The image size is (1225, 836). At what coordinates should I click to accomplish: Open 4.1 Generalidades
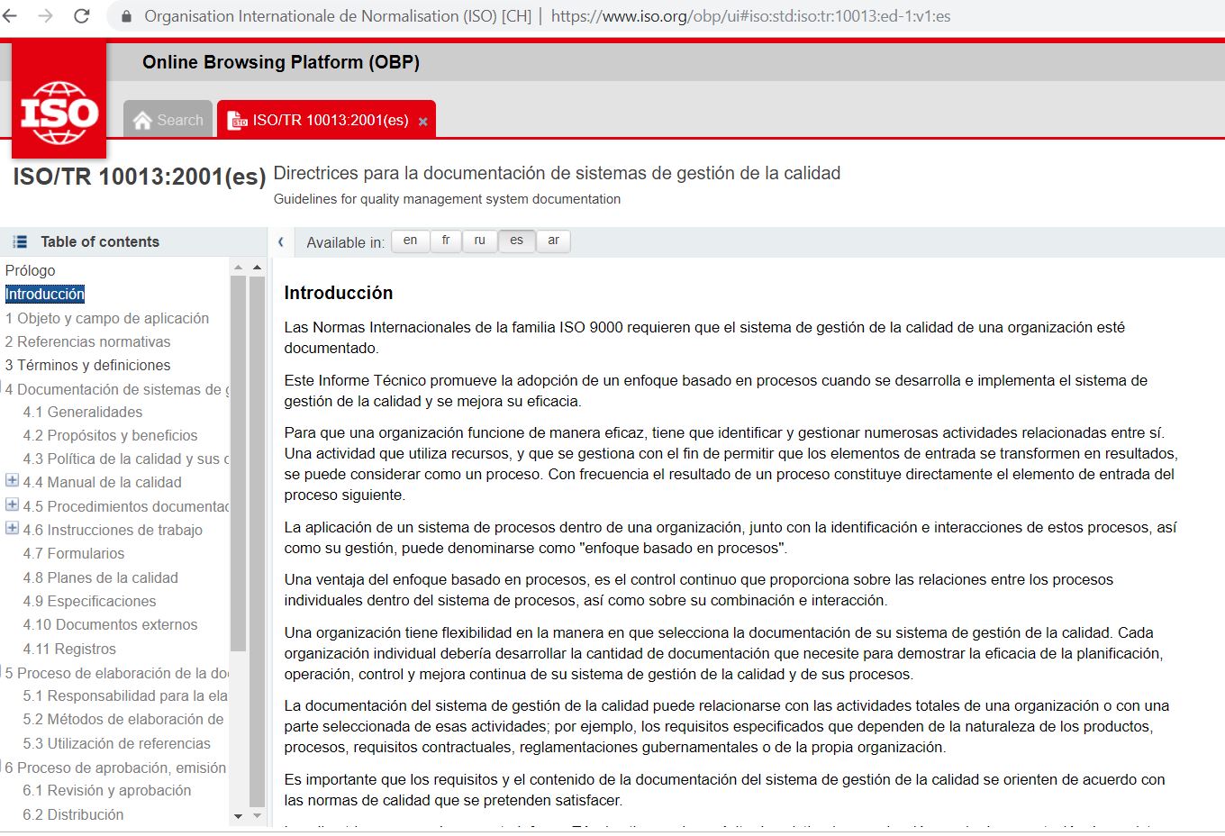pos(82,412)
